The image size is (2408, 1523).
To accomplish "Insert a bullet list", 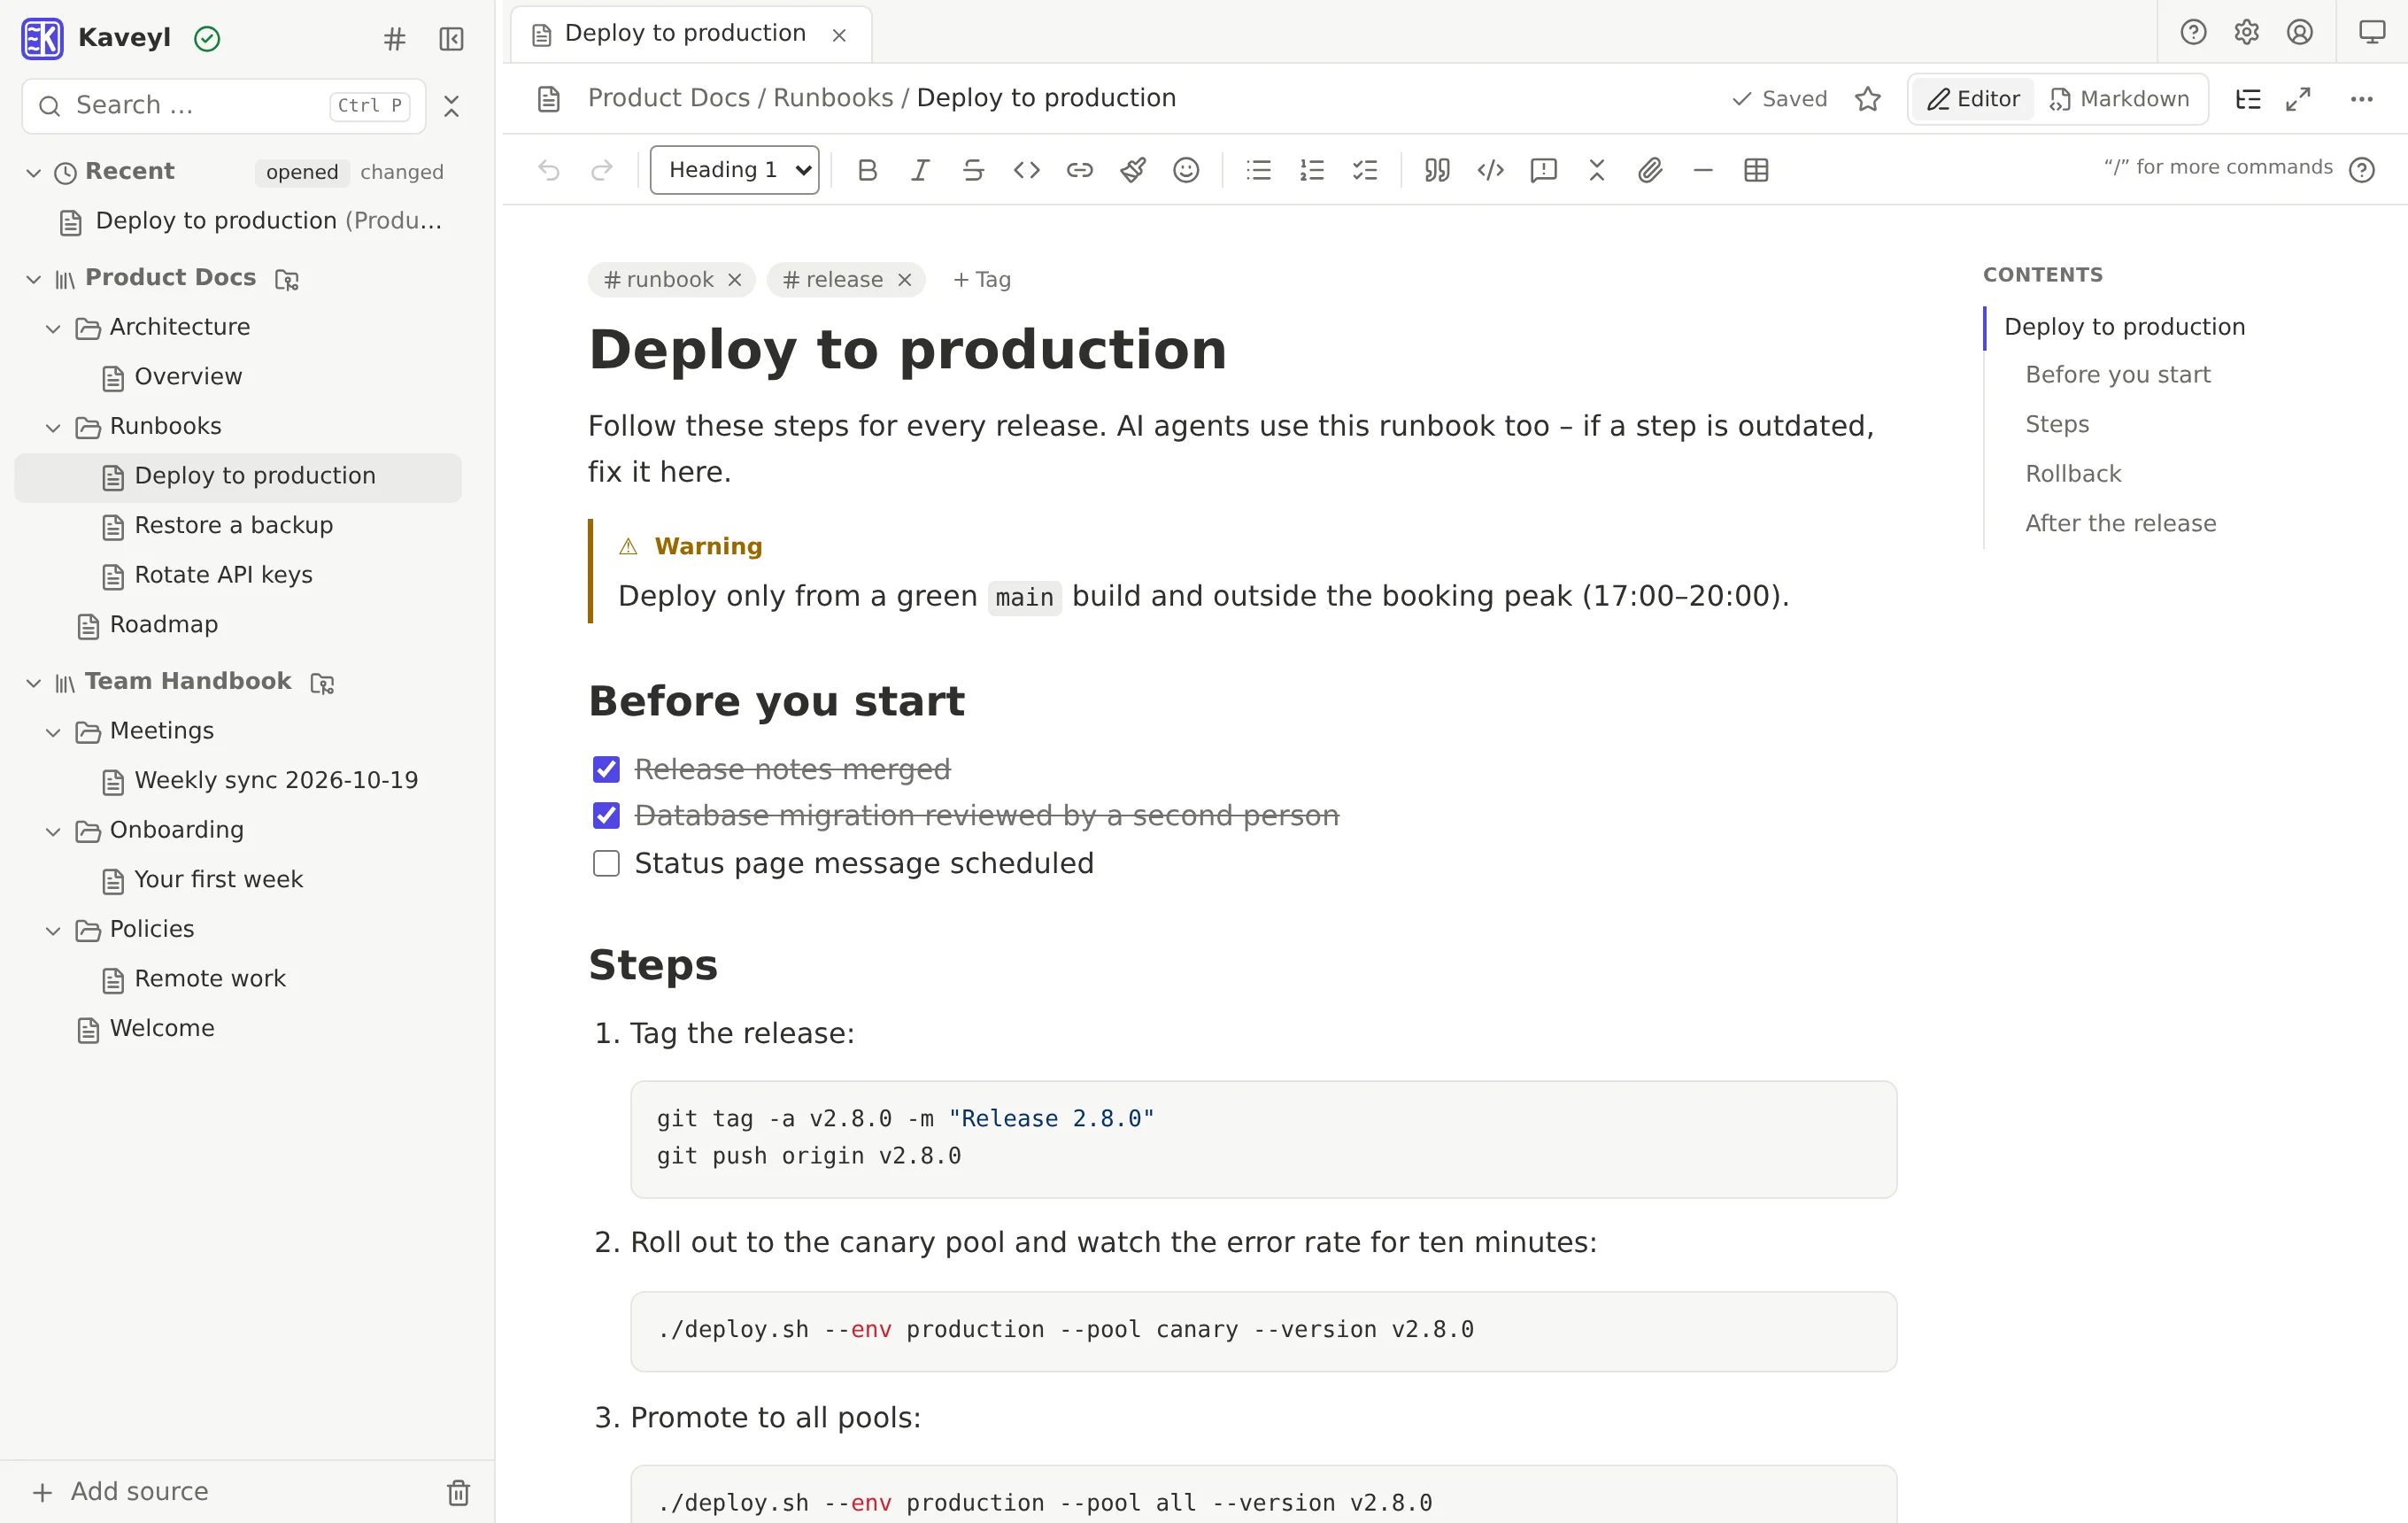I will [1259, 170].
